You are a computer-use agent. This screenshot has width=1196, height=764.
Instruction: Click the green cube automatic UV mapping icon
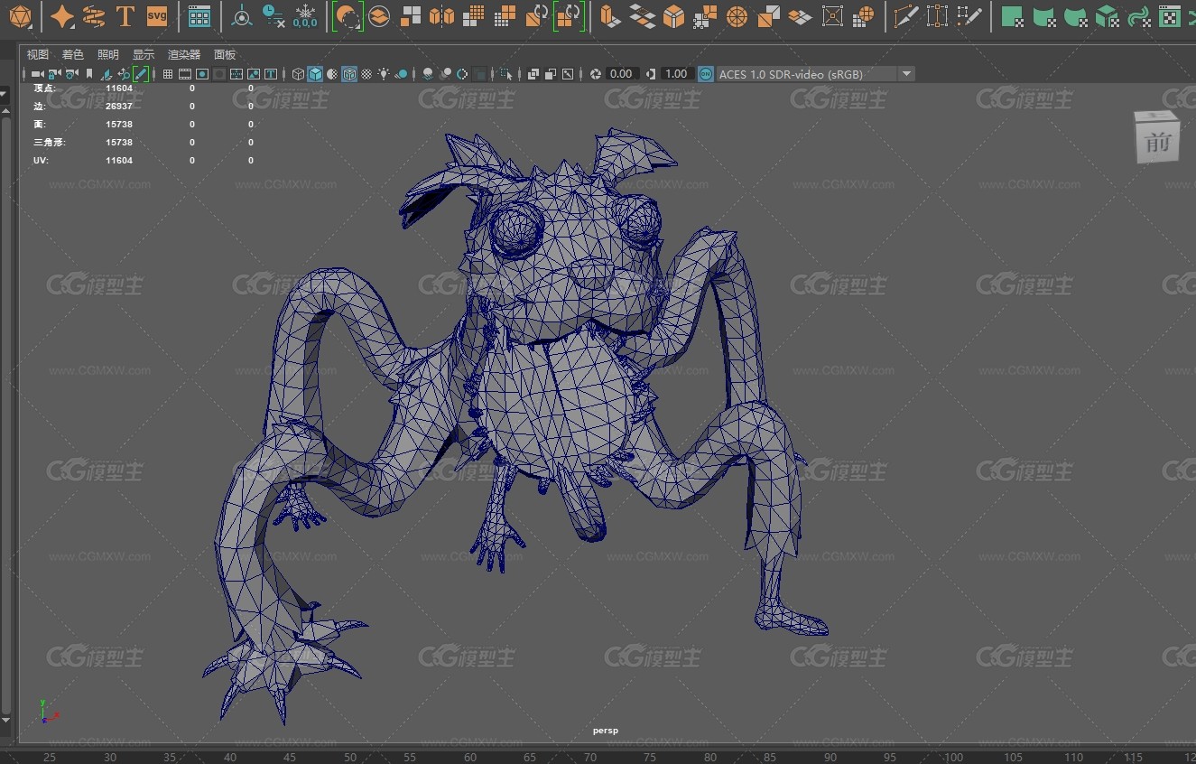click(x=1108, y=15)
